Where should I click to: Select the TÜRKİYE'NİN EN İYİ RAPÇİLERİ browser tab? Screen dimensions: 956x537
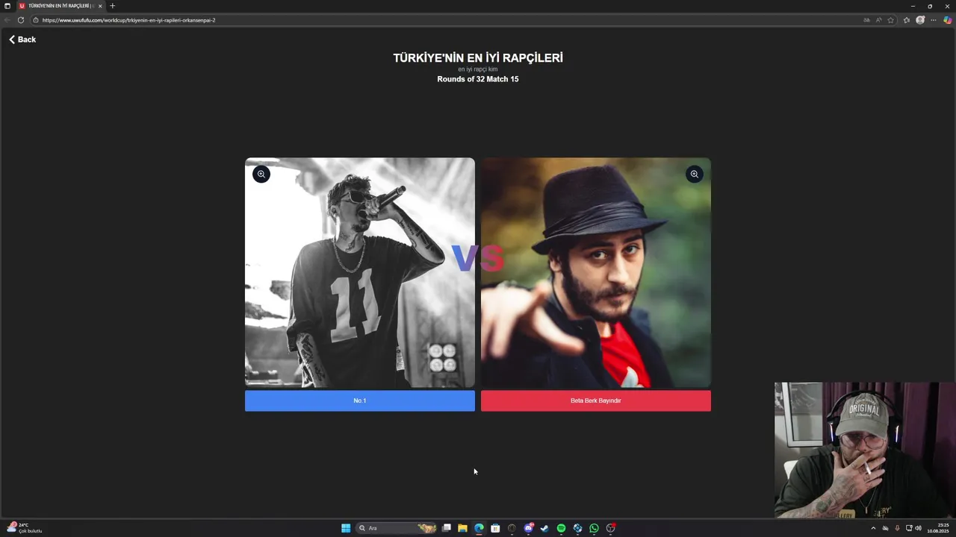(61, 6)
